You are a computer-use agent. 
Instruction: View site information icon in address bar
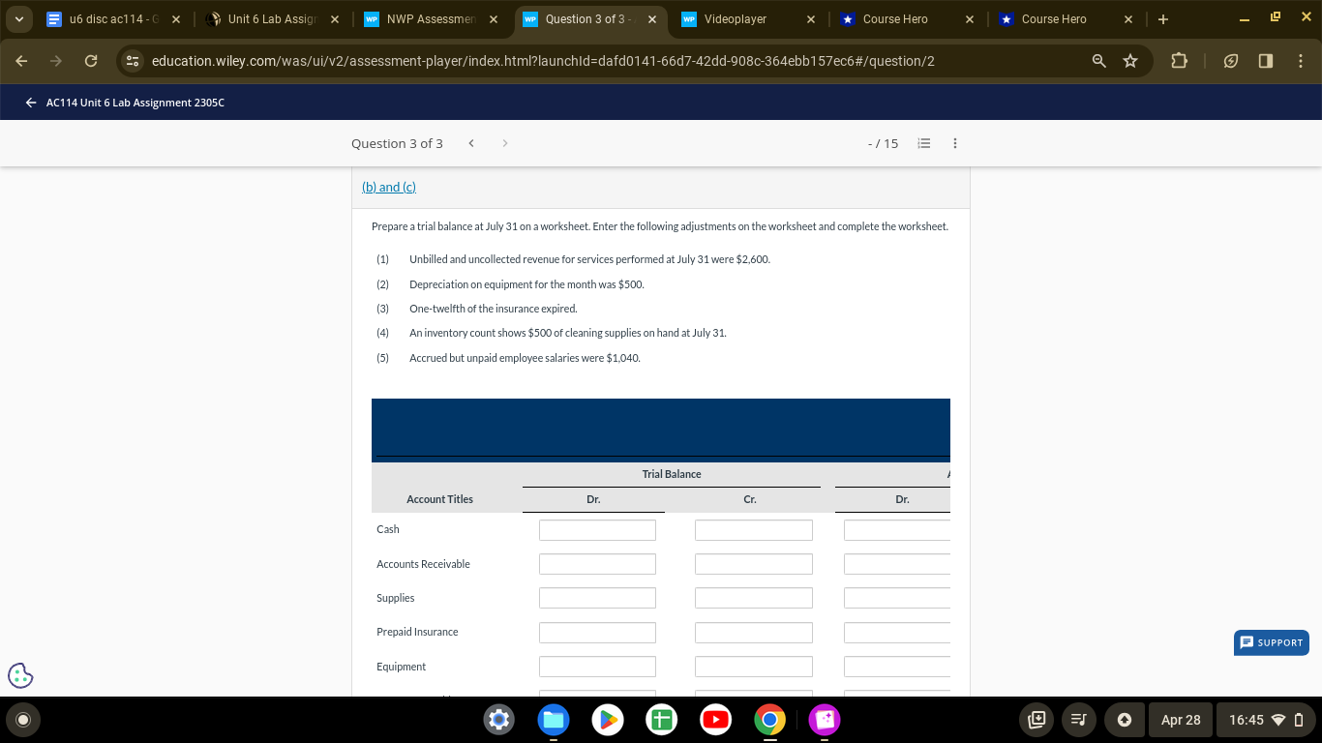[x=135, y=61]
